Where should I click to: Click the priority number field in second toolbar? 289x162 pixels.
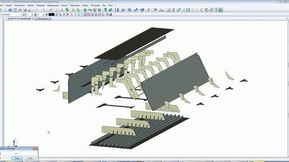tap(40, 14)
